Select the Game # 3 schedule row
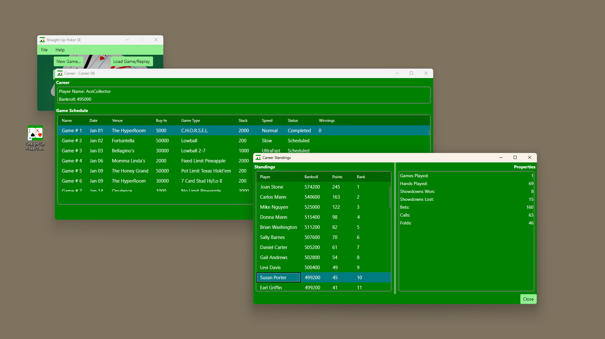 click(x=126, y=150)
